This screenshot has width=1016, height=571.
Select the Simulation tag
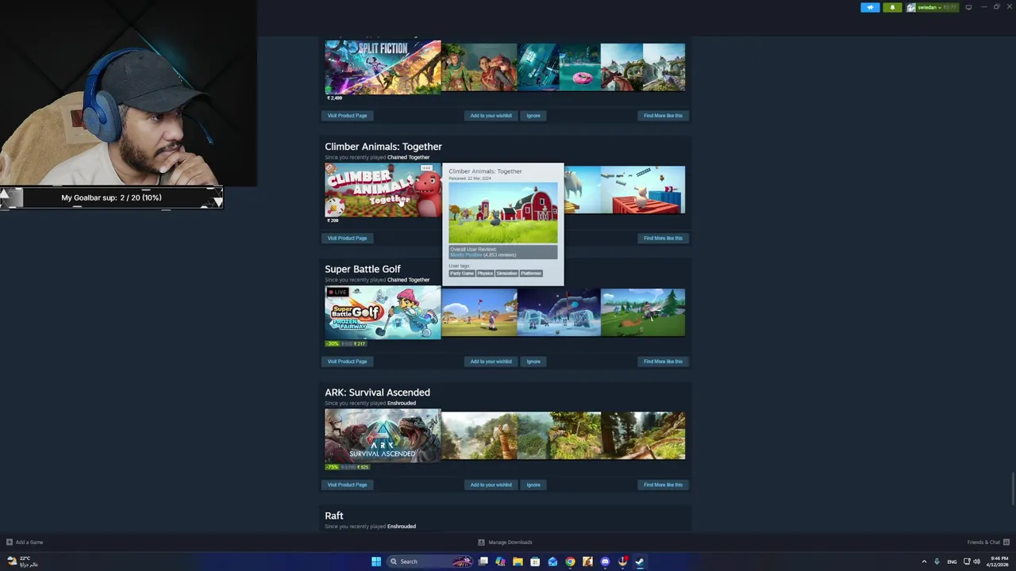point(506,274)
